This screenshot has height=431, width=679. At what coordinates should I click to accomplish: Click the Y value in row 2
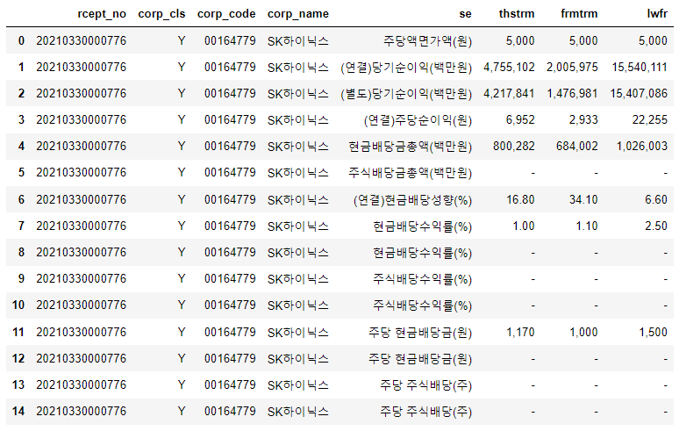pos(182,94)
